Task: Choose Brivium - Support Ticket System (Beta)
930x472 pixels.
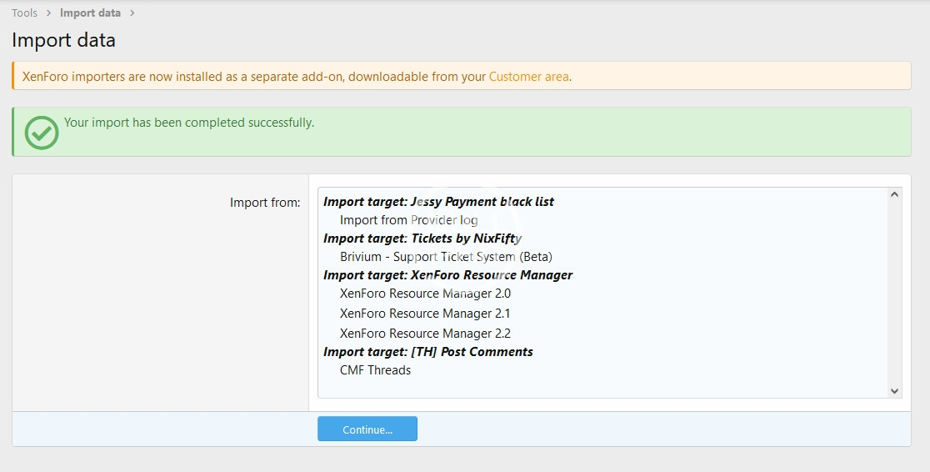Action: click(446, 257)
